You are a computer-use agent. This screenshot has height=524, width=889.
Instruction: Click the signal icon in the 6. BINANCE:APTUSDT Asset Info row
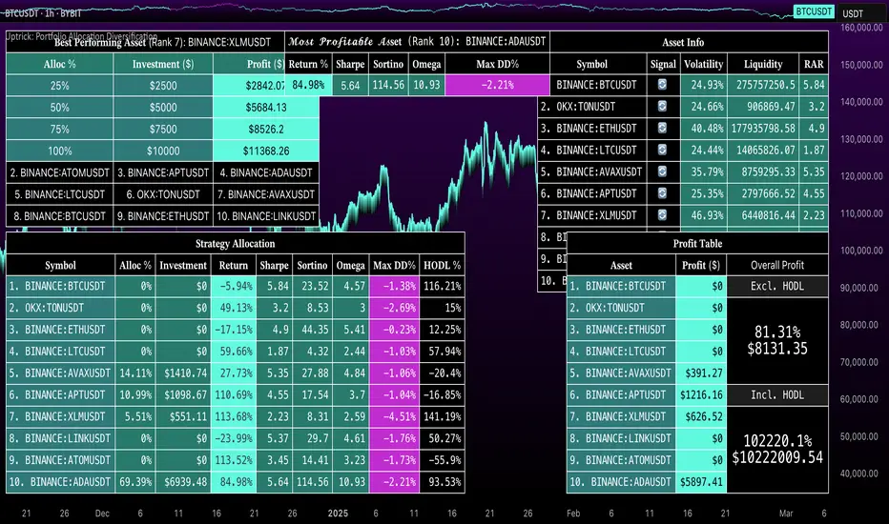(662, 193)
